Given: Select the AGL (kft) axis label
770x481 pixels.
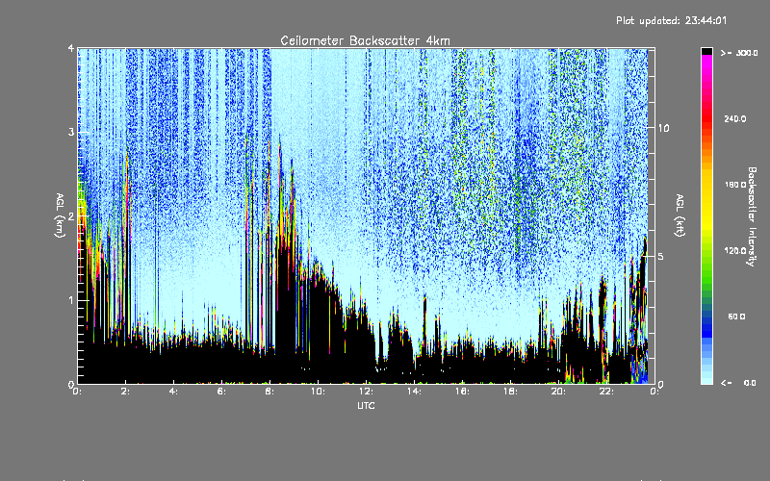Looking at the screenshot, I should tap(680, 215).
